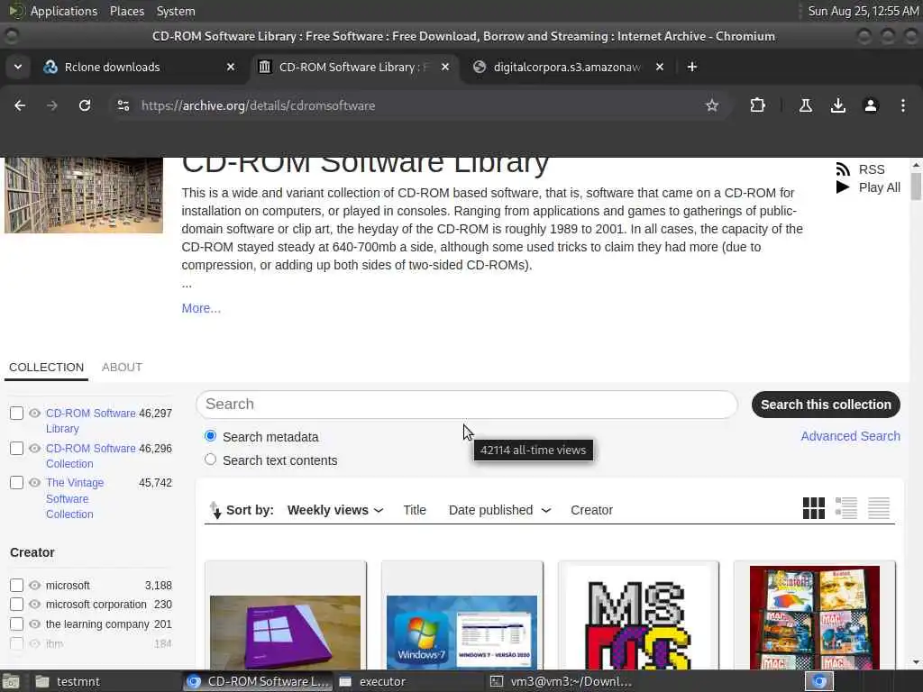
Task: Click the forward navigation arrow
Action: click(51, 105)
